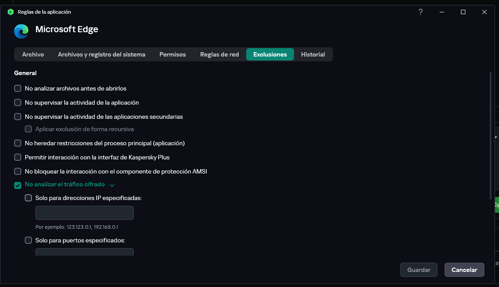Image resolution: width=499 pixels, height=287 pixels.
Task: Open help with the question mark icon
Action: click(420, 12)
